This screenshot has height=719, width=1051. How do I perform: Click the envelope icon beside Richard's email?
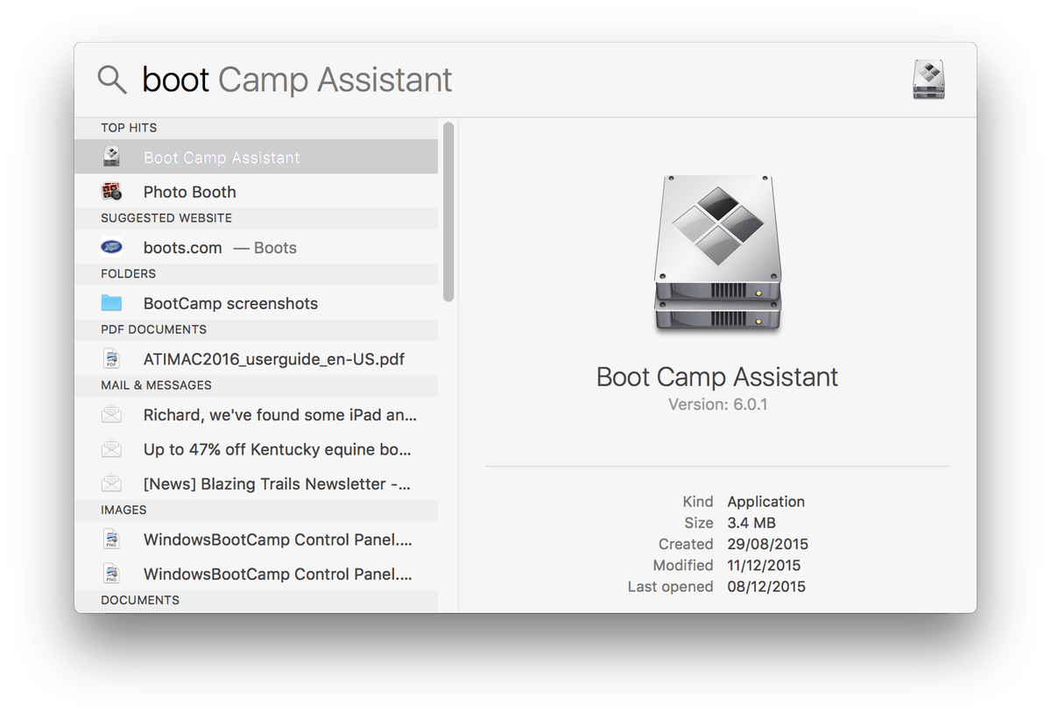click(x=111, y=415)
